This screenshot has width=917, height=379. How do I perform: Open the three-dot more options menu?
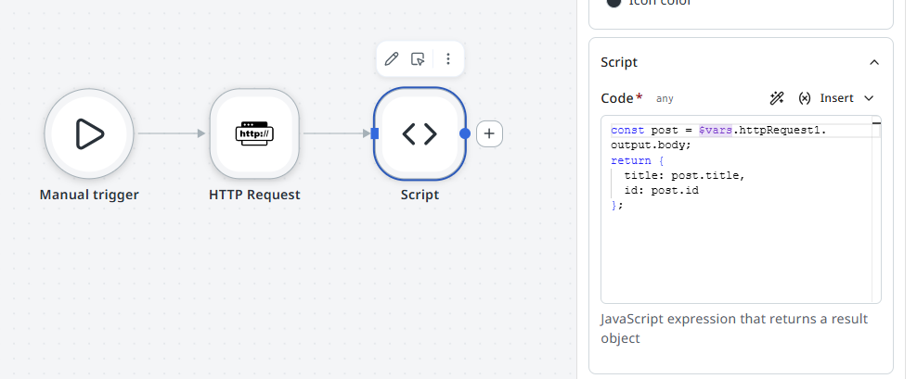[448, 58]
